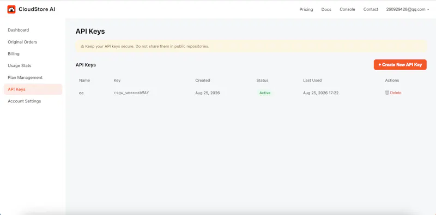Click the keep your API keys secure notice text
Viewport: 436px width, 215px height.
pos(147,46)
